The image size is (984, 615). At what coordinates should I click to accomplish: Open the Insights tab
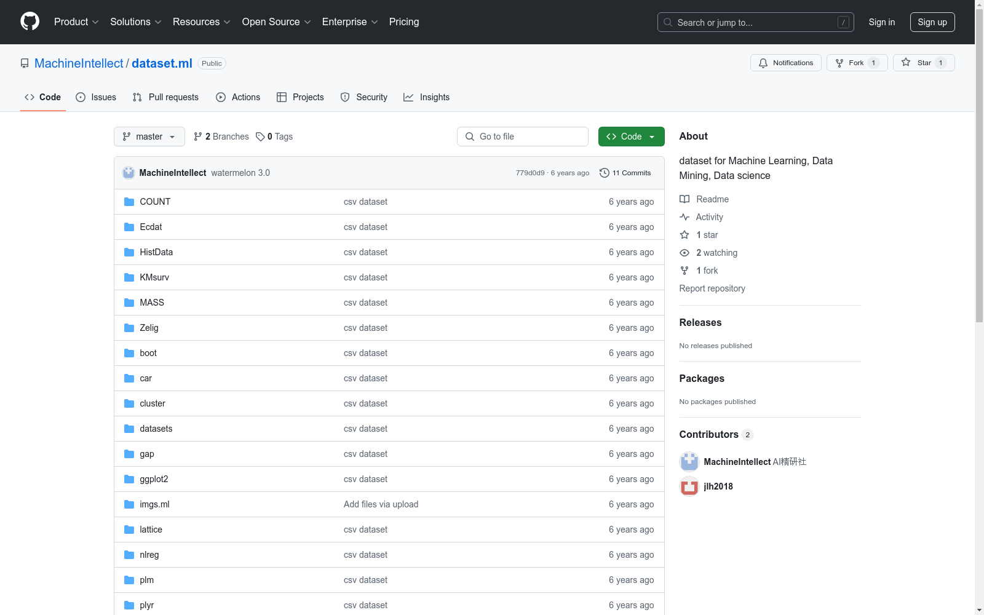pos(426,97)
